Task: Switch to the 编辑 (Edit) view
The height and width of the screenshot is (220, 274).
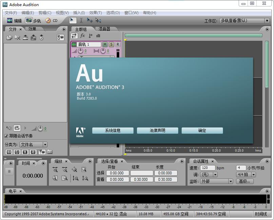Action: click(14, 21)
